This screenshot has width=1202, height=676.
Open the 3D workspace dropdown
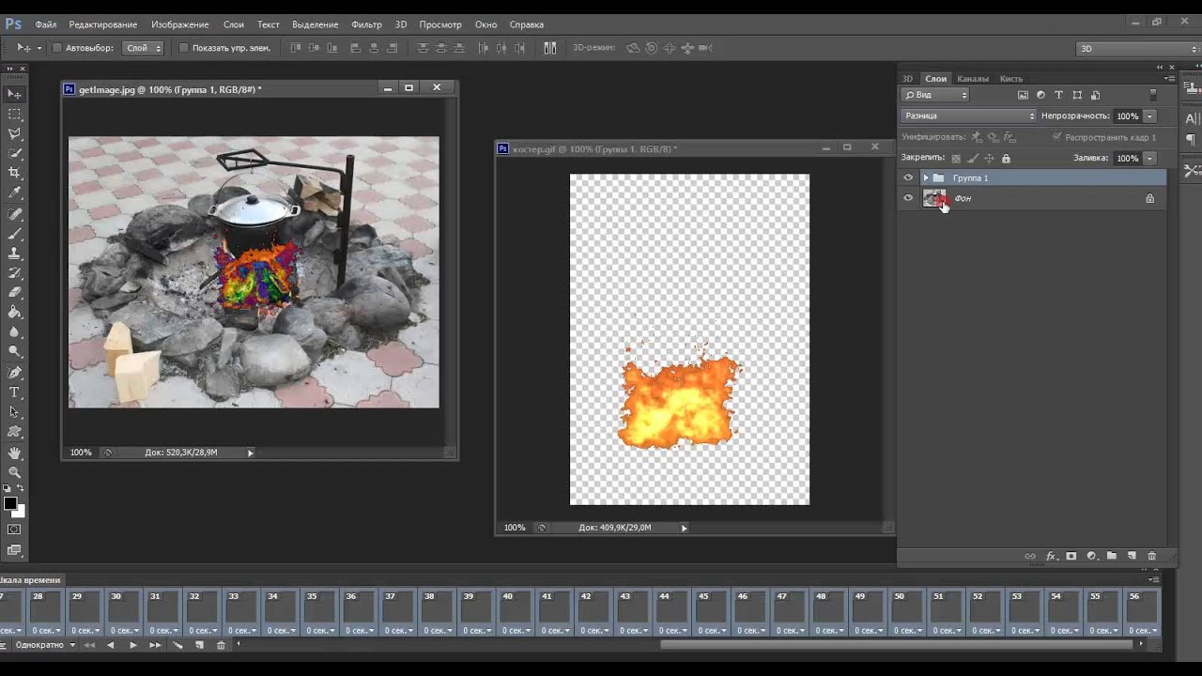(x=1139, y=48)
